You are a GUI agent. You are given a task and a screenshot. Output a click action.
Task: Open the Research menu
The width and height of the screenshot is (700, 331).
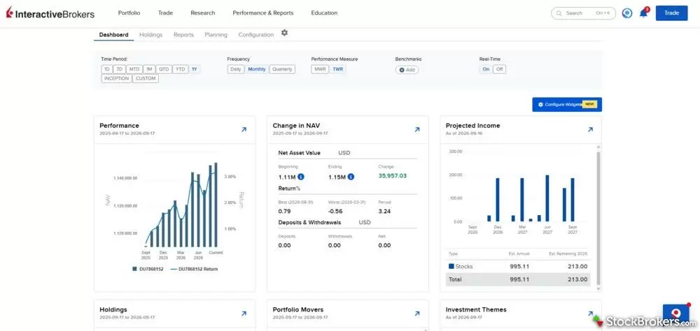click(x=203, y=13)
